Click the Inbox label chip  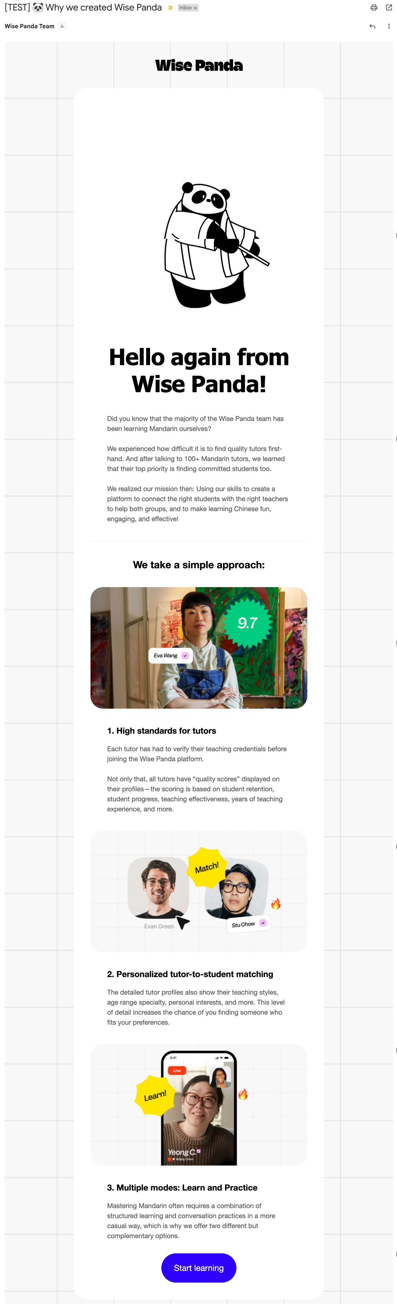click(188, 8)
